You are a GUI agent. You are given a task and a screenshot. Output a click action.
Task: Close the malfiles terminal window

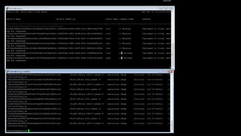pos(170,71)
